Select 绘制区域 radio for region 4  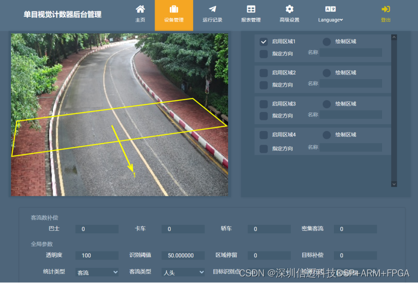[327, 135]
